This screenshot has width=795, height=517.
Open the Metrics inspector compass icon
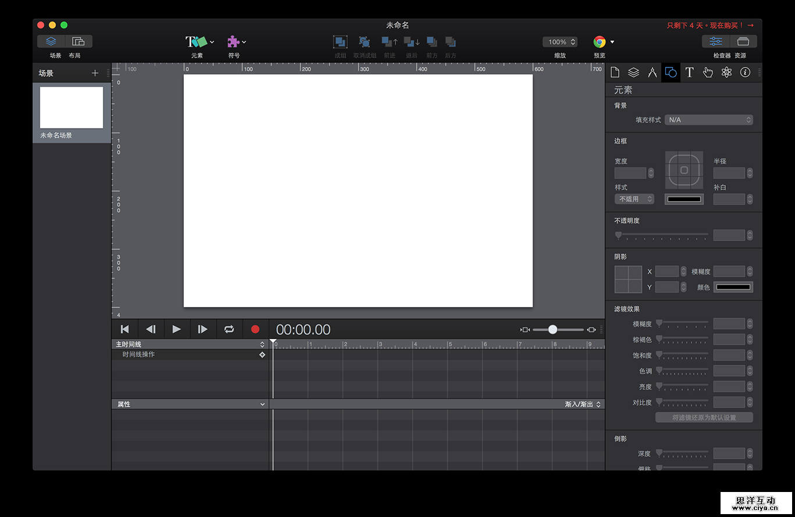click(652, 73)
